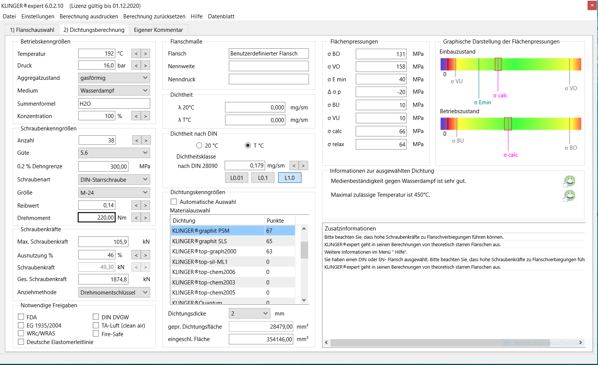This screenshot has height=365, width=598.
Task: Enable Automatische Auswahl checkbox
Action: click(x=174, y=202)
